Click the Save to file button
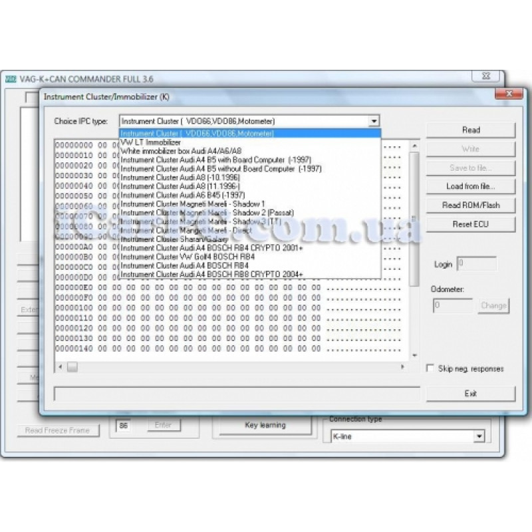532x532 pixels. (x=469, y=168)
